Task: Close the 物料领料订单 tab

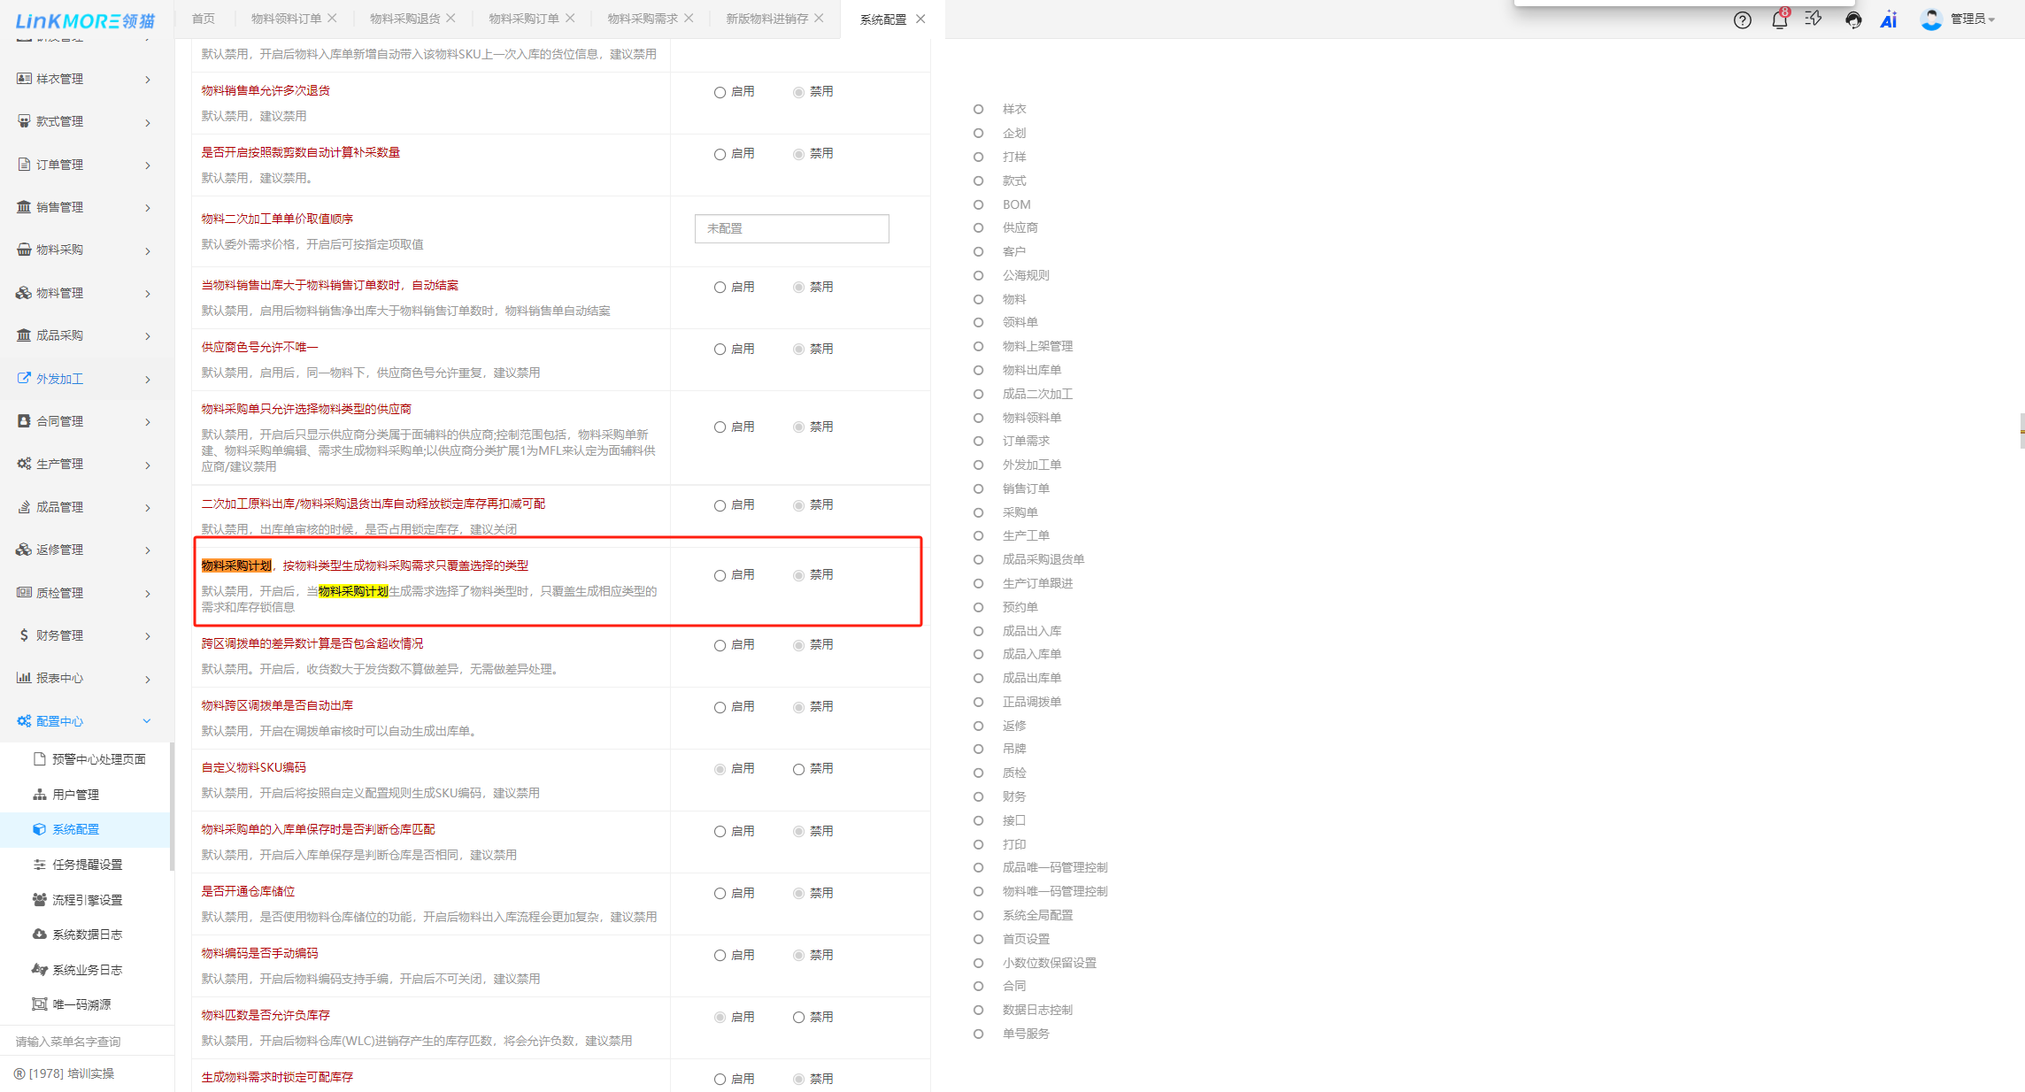Action: coord(332,19)
